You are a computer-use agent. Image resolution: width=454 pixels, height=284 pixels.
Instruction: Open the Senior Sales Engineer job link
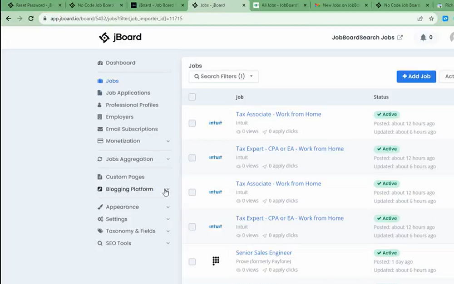click(264, 253)
